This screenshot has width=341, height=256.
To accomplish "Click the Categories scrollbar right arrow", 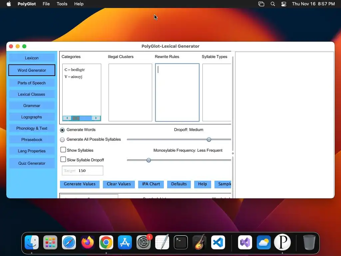I will point(96,118).
